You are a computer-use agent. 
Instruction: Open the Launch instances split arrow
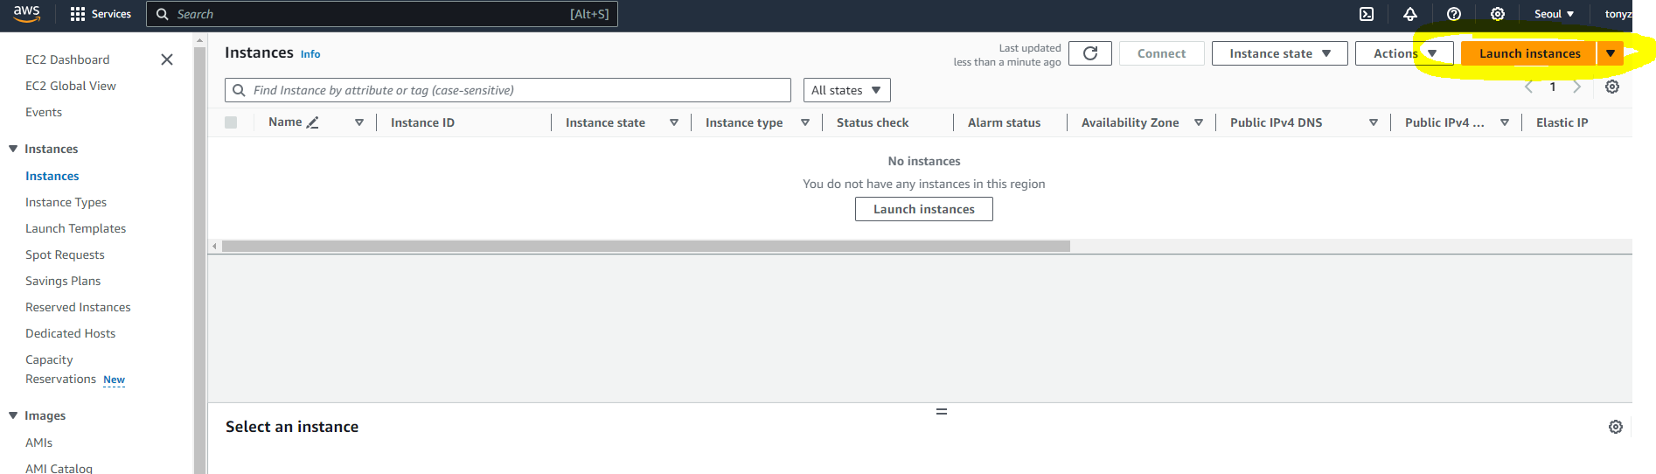pyautogui.click(x=1611, y=53)
